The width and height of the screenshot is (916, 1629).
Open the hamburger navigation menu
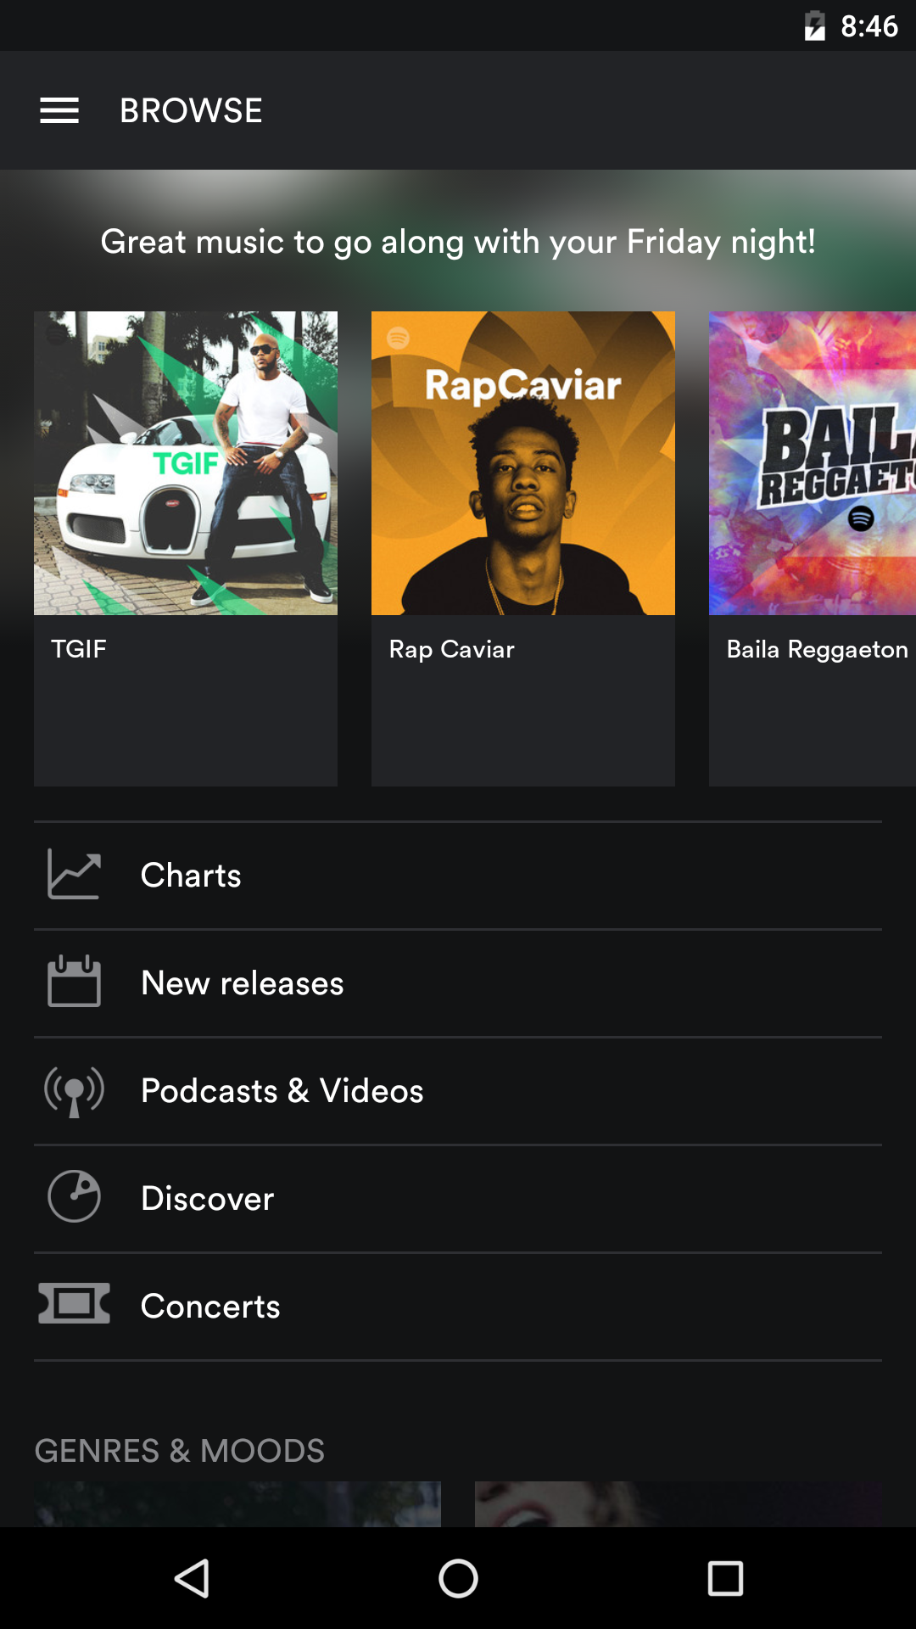pyautogui.click(x=59, y=110)
